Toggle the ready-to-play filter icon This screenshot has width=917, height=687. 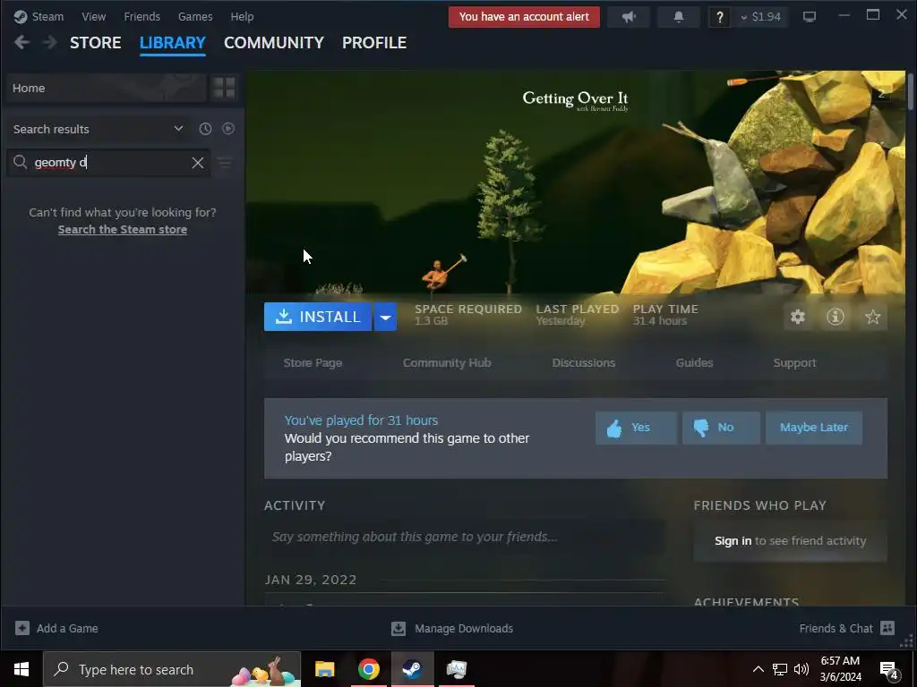click(x=228, y=129)
